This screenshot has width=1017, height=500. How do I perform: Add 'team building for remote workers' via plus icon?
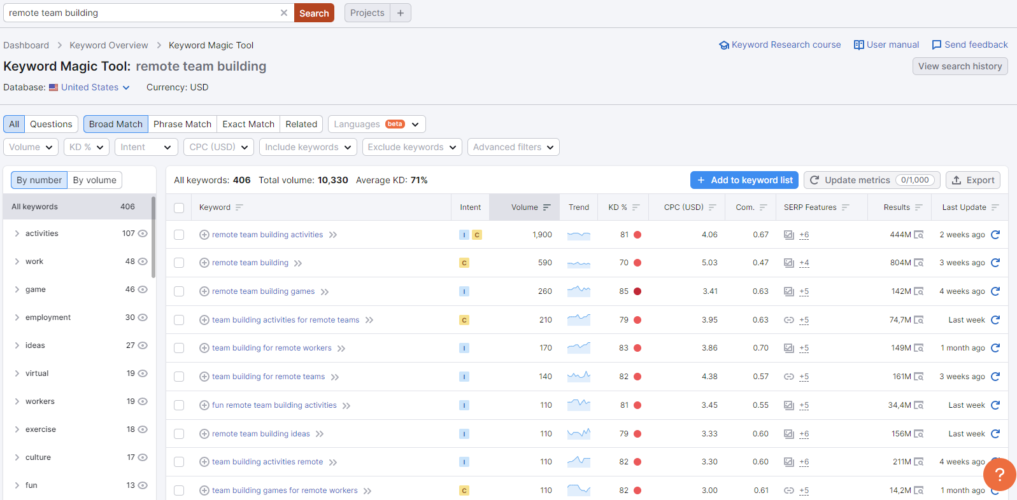[x=204, y=348]
